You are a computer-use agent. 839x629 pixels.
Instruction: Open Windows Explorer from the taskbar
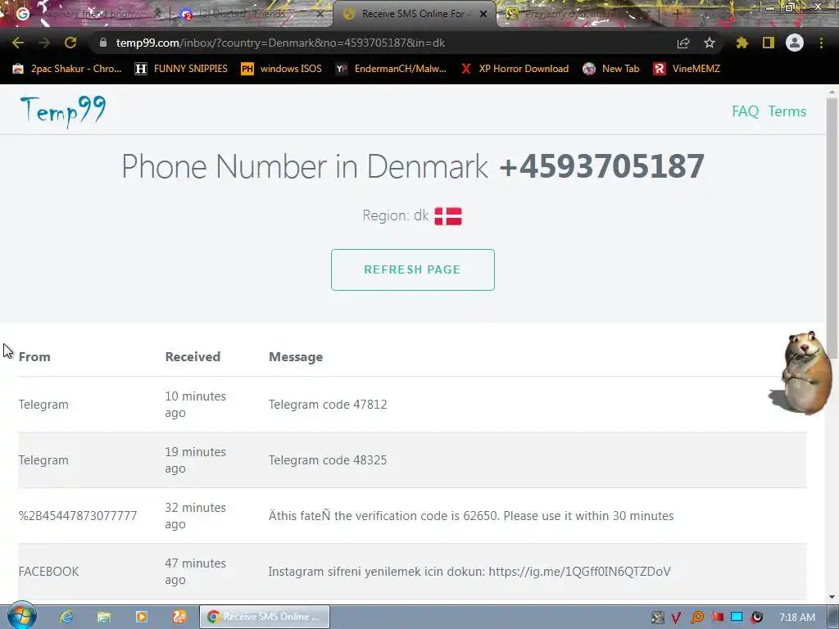click(104, 617)
